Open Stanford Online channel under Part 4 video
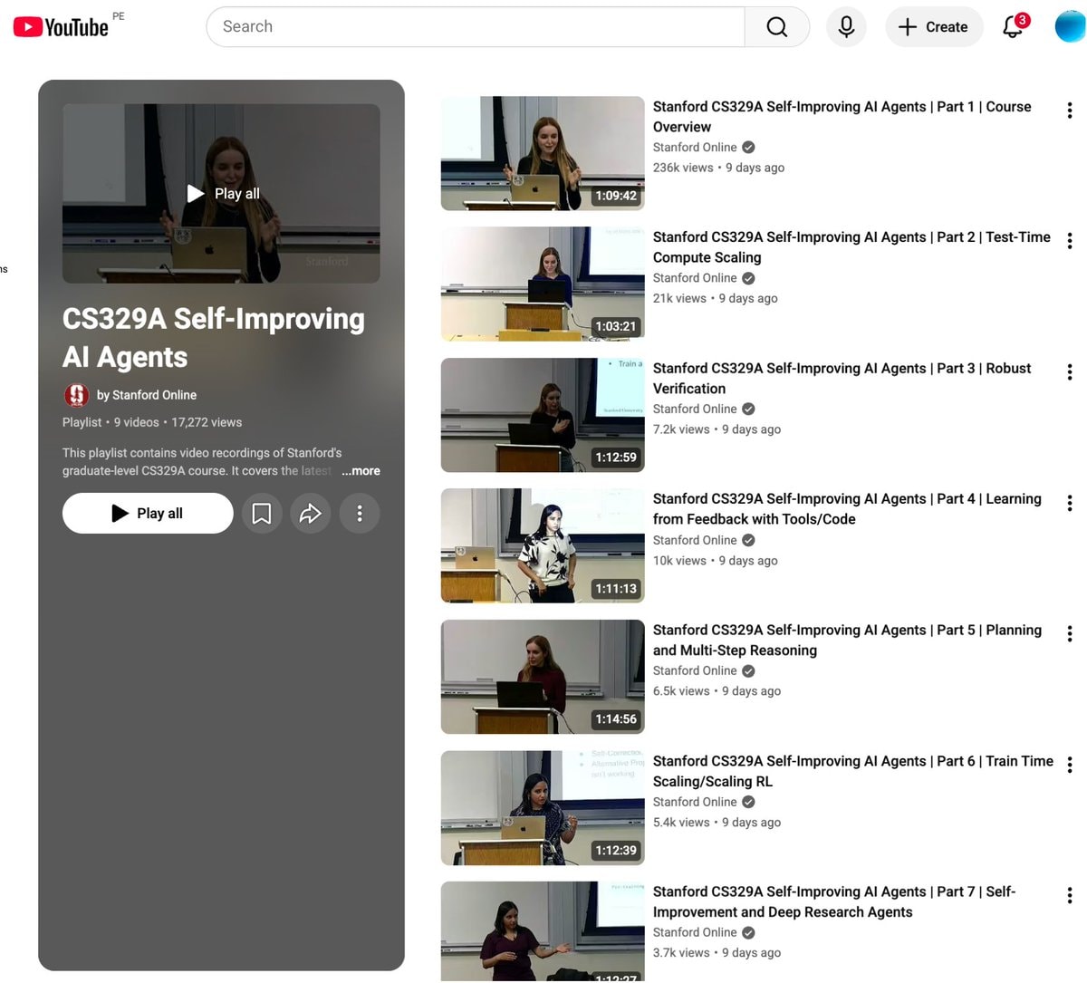Screen dimensions: 1087x983 click(x=695, y=540)
